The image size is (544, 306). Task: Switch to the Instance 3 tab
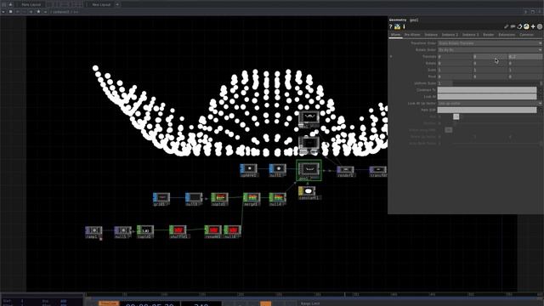tap(470, 35)
